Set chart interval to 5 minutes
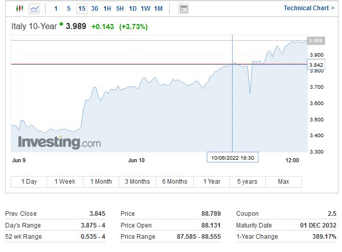 pos(69,9)
